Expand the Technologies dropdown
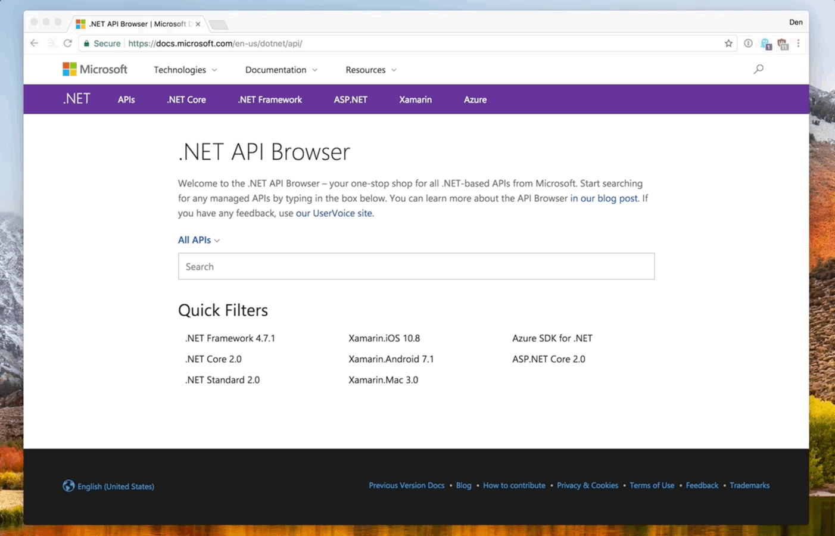This screenshot has height=536, width=835. tap(185, 70)
